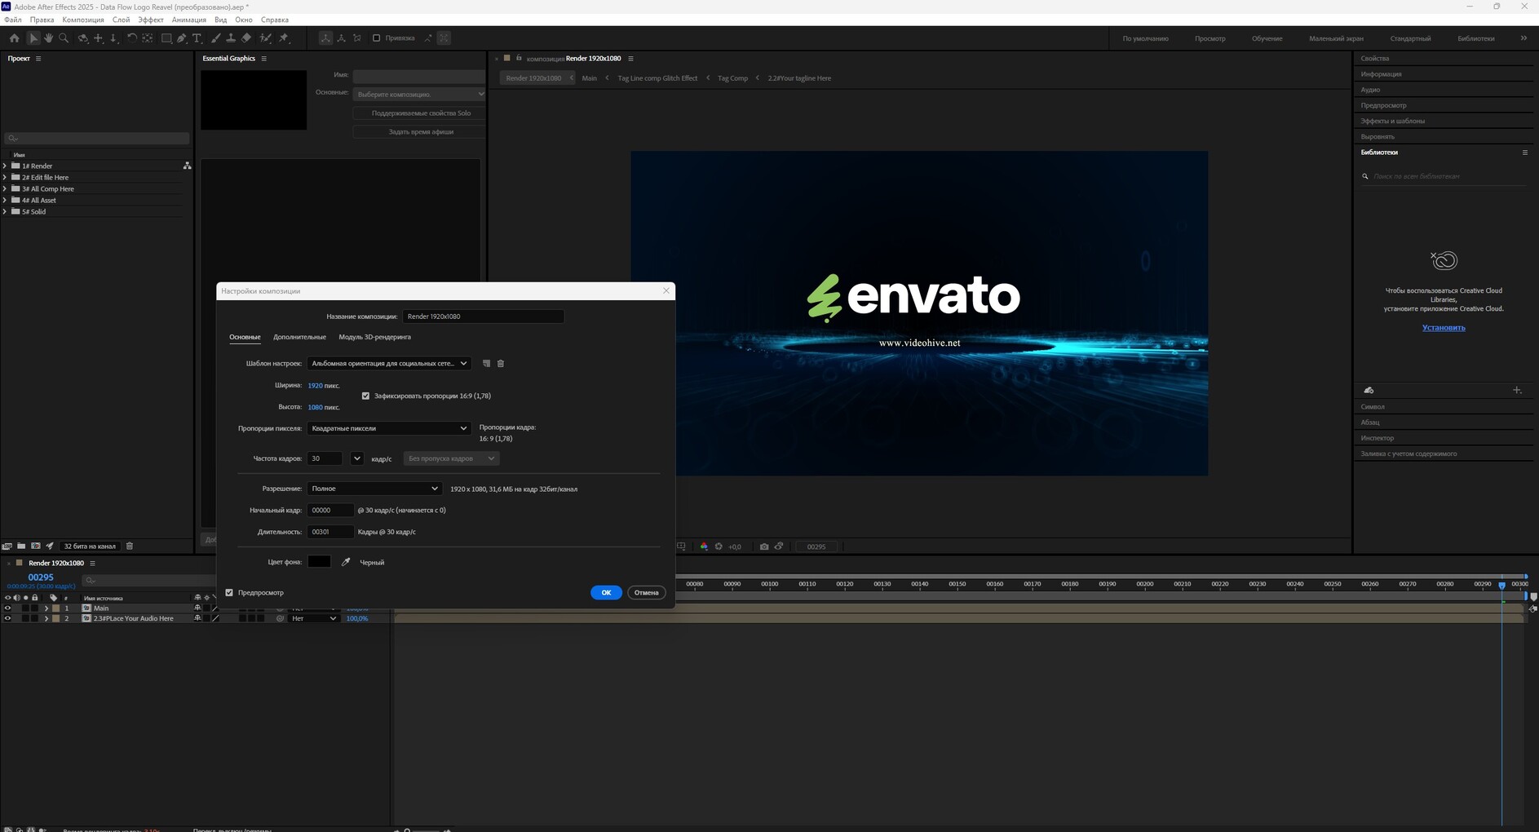The height and width of the screenshot is (832, 1539).
Task: Select the Hand tool
Action: tap(48, 38)
